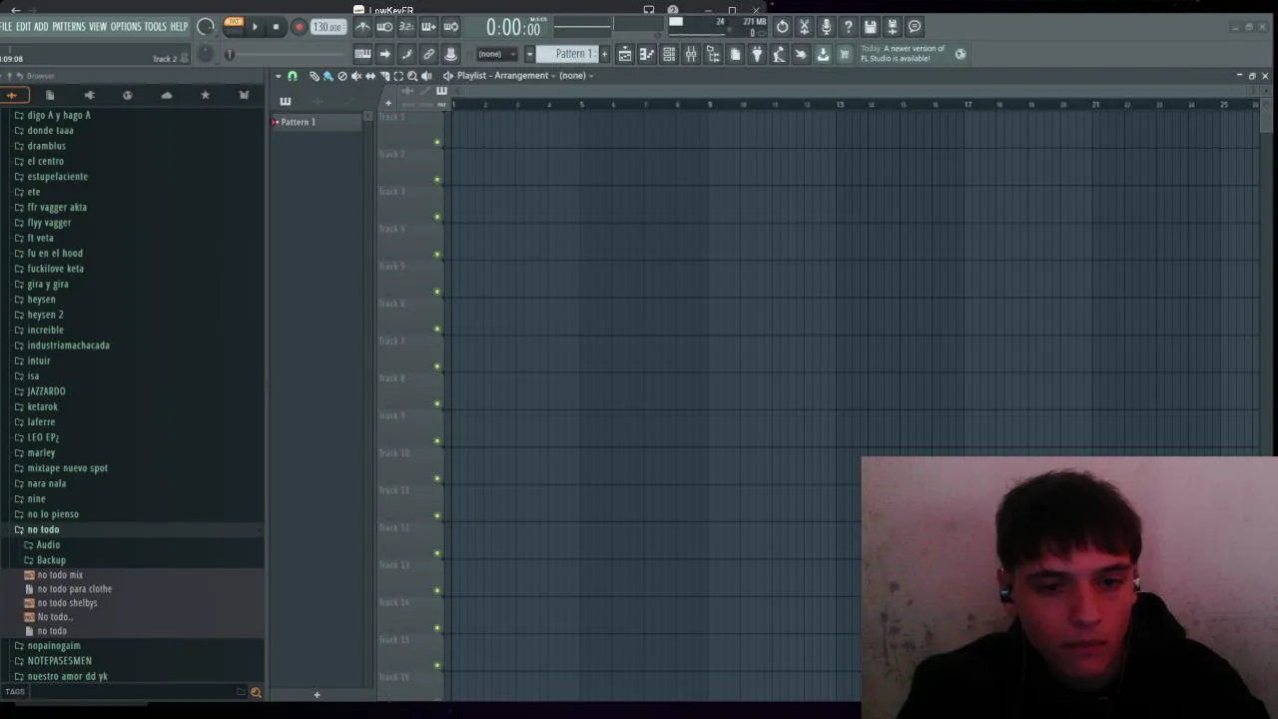Toggle typing keyboard to piano
Viewport: 1278px width, 719px height.
coord(362,54)
